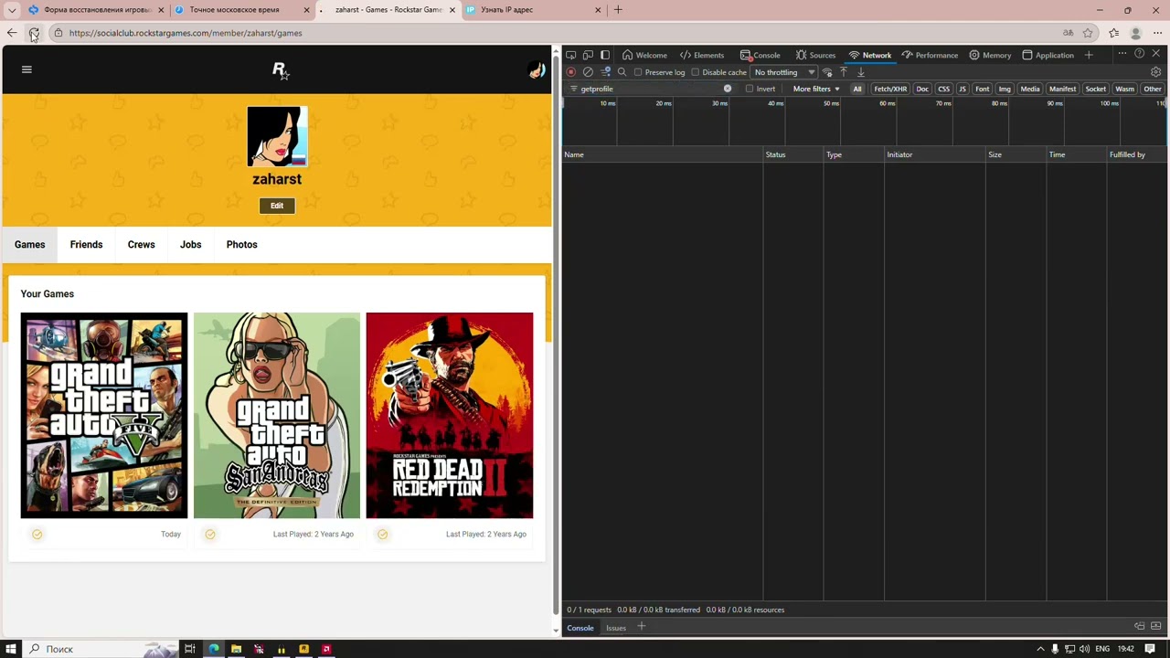This screenshot has width=1170, height=658.
Task: Select the Games profile tab
Action: [29, 245]
